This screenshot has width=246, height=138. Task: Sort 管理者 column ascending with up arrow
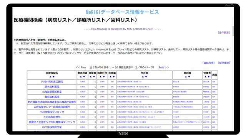coord(205,77)
